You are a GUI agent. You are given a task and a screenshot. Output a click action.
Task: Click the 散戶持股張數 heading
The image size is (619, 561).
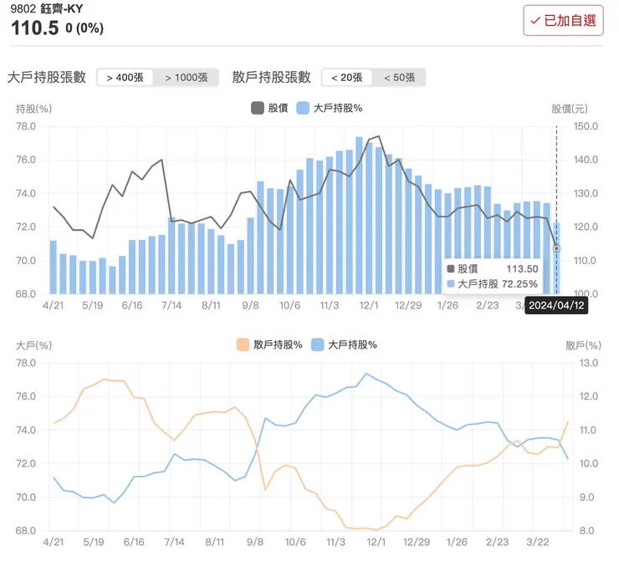271,77
